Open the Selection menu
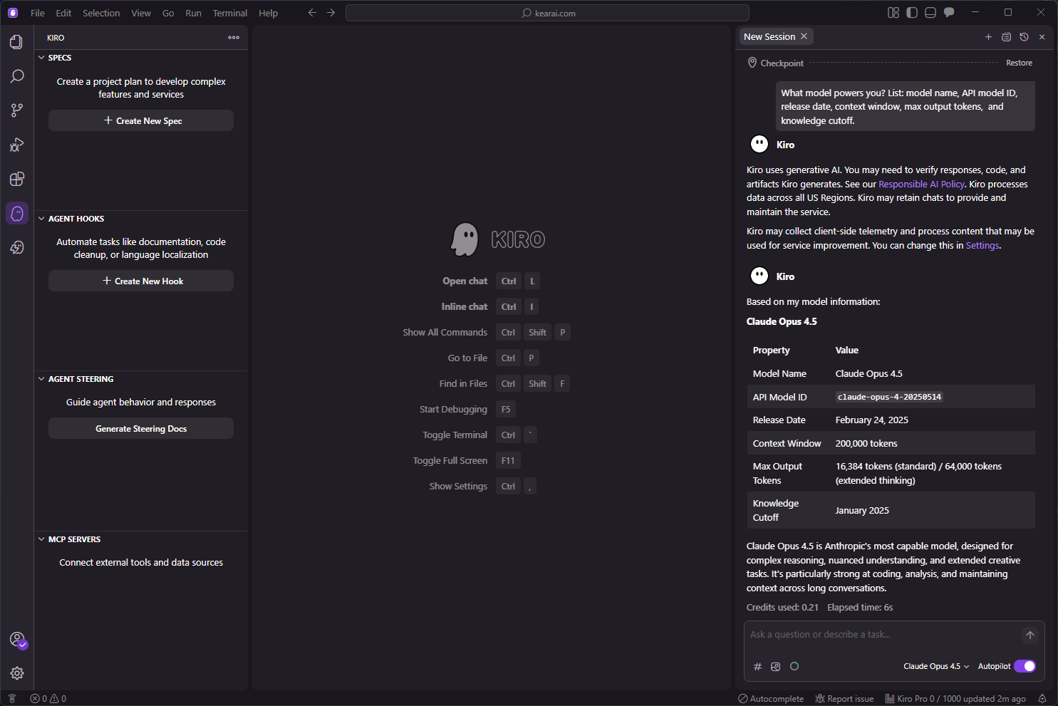 101,13
